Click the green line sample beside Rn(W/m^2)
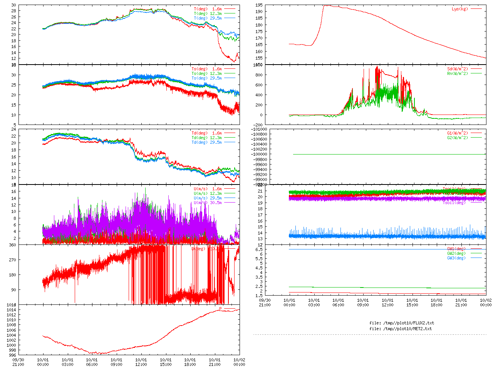The width and height of the screenshot is (493, 369). coord(476,73)
